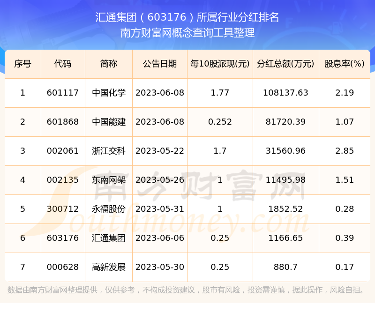The height and width of the screenshot is (313, 375).
Task: Click the title '汇通集团（603176）所属行业分红排名'
Action: 187,17
